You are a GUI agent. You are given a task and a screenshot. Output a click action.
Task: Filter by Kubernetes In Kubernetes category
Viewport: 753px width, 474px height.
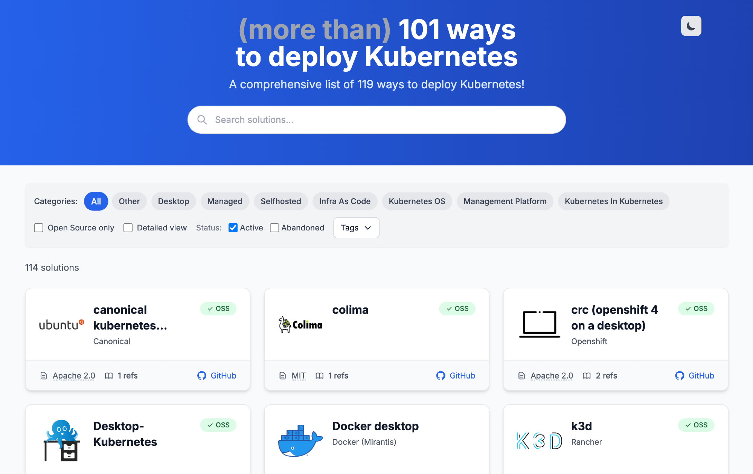pyautogui.click(x=613, y=201)
